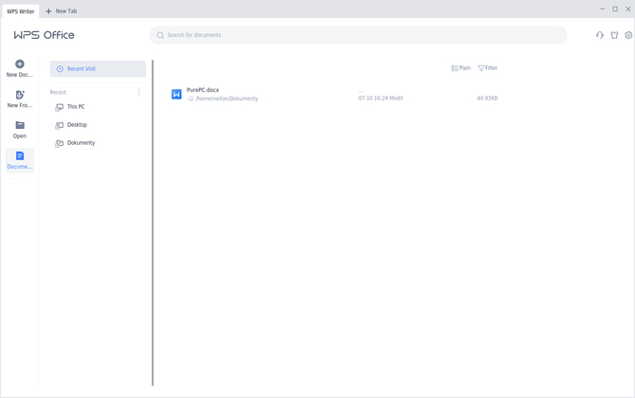Click the Dokumenty folder icon
635x398 pixels.
coord(59,143)
